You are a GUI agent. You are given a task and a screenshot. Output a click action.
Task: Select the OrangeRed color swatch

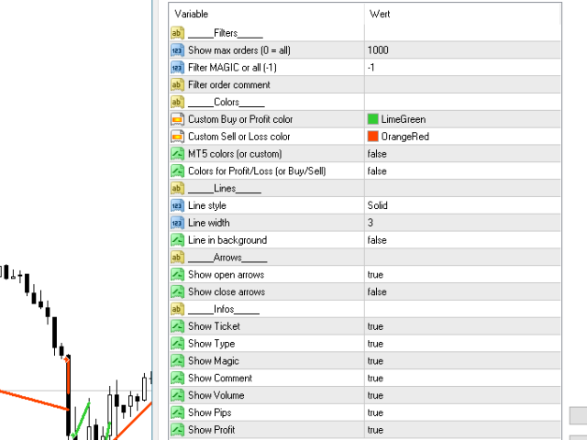373,137
